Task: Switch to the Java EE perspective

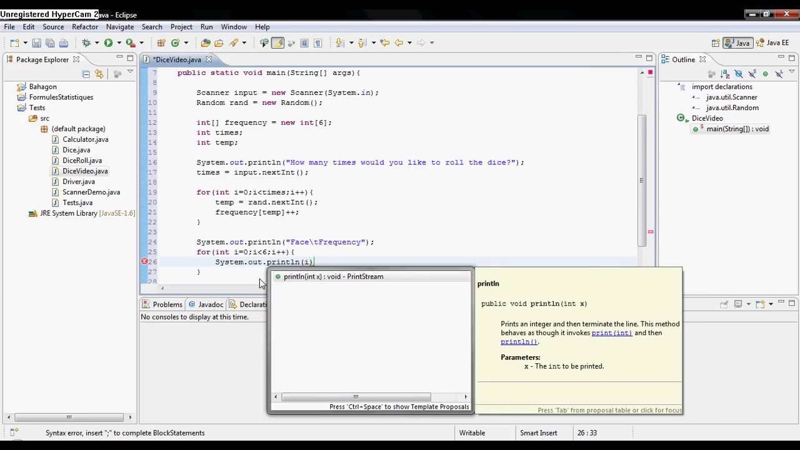Action: [x=772, y=43]
